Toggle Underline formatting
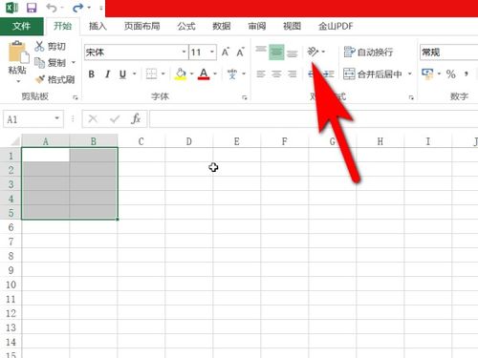Viewport: 478px width, 358px height. pos(122,74)
